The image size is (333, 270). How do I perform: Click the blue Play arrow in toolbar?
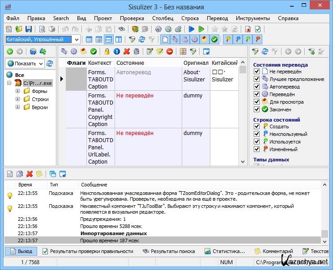(192, 29)
